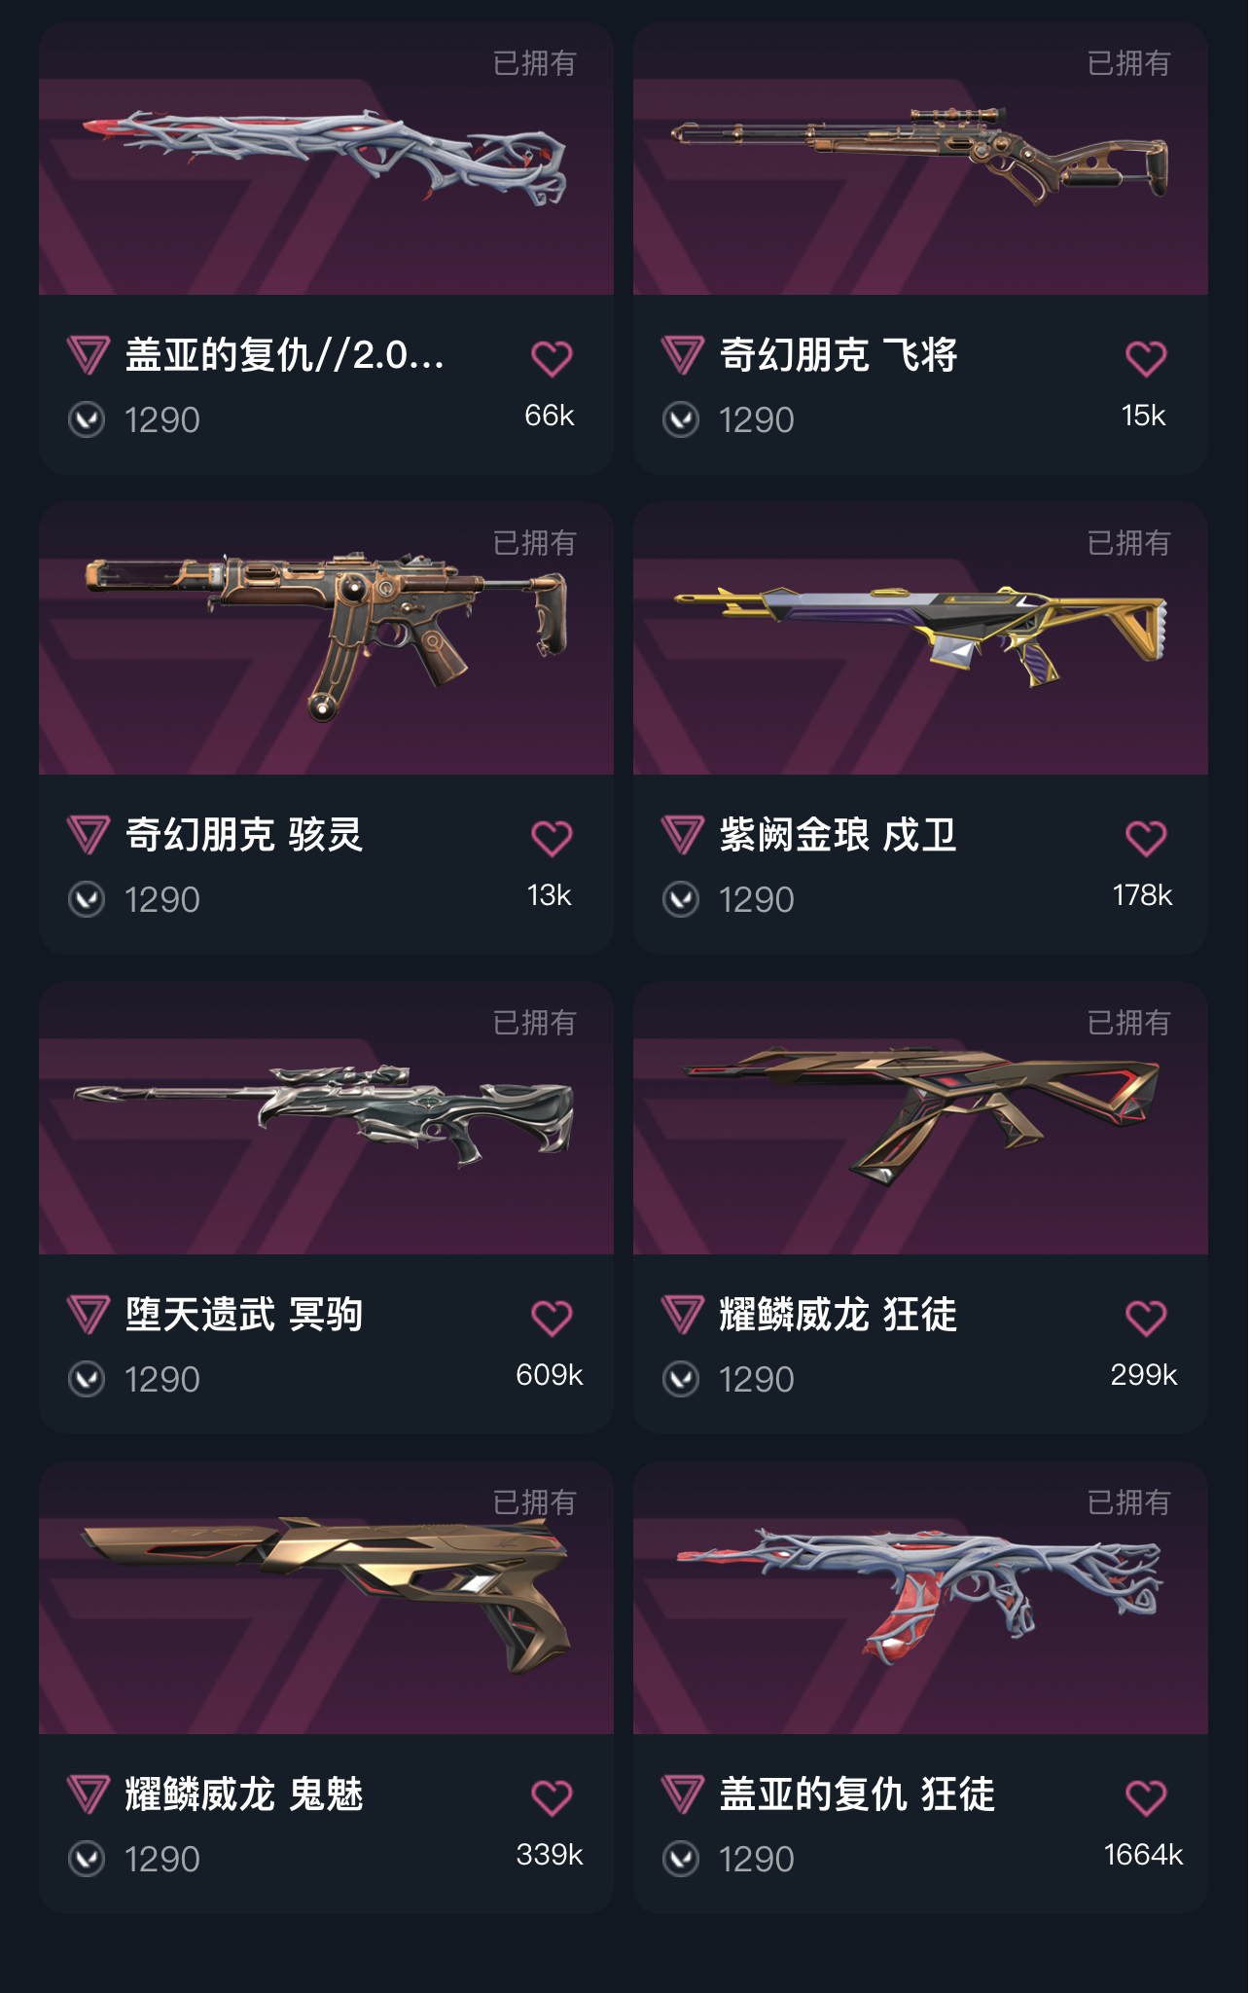Select the 1664k like count
Viewport: 1249px width, 1993px height.
point(1144,1855)
